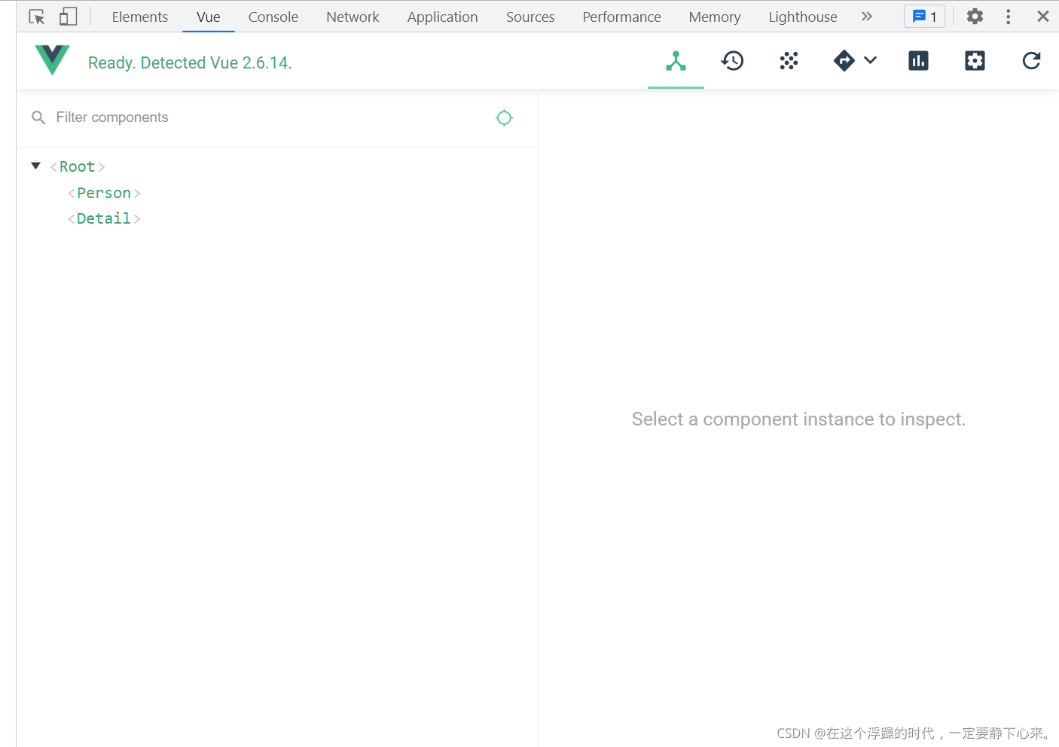Select the Person component
Screen dimensions: 1059x747
104,193
